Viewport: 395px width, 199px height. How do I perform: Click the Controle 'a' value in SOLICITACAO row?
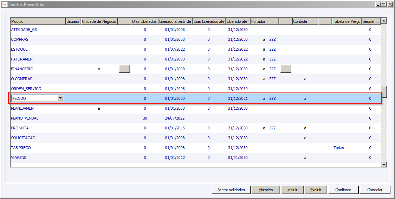[305, 138]
